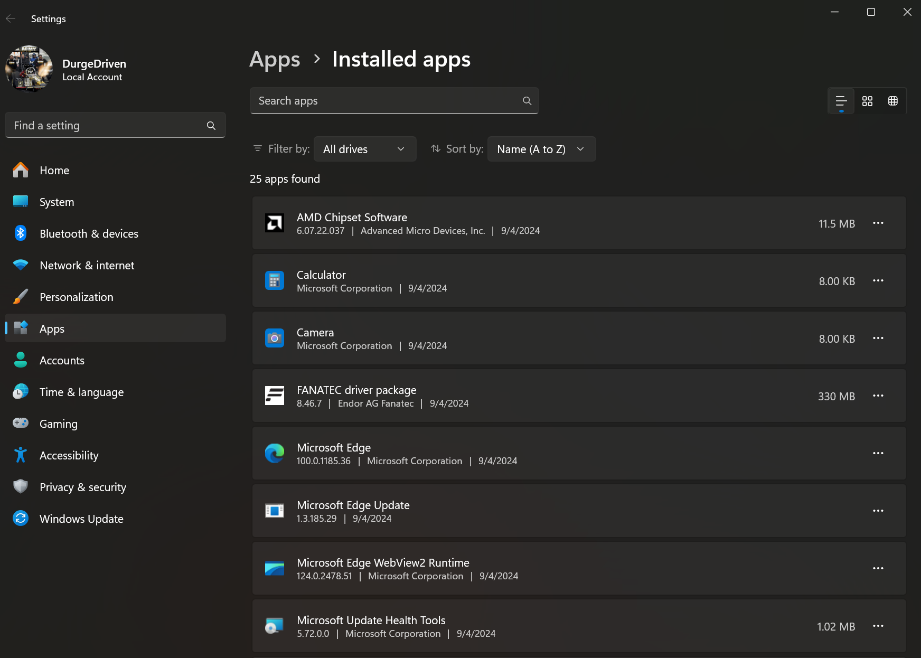921x658 pixels.
Task: Click the magnifier in Find a setting
Action: click(211, 126)
